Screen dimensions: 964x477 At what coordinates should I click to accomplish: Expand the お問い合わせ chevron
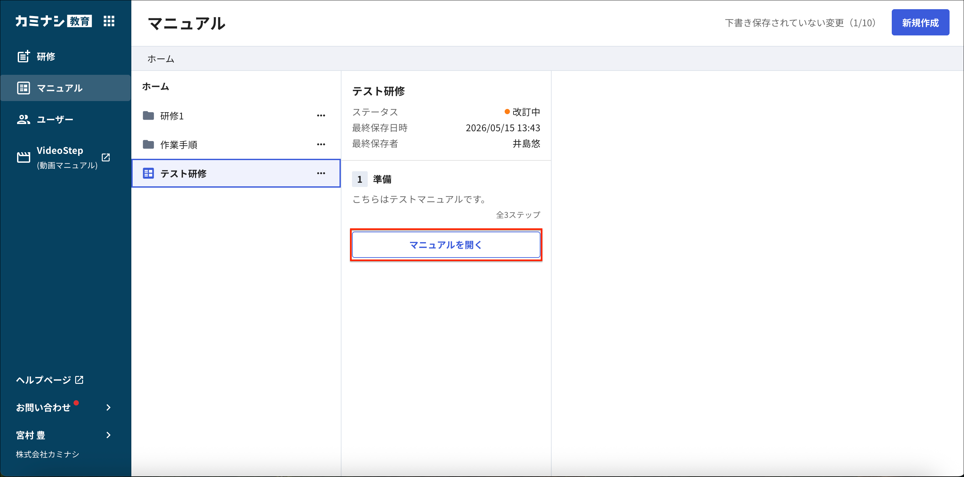(x=109, y=407)
